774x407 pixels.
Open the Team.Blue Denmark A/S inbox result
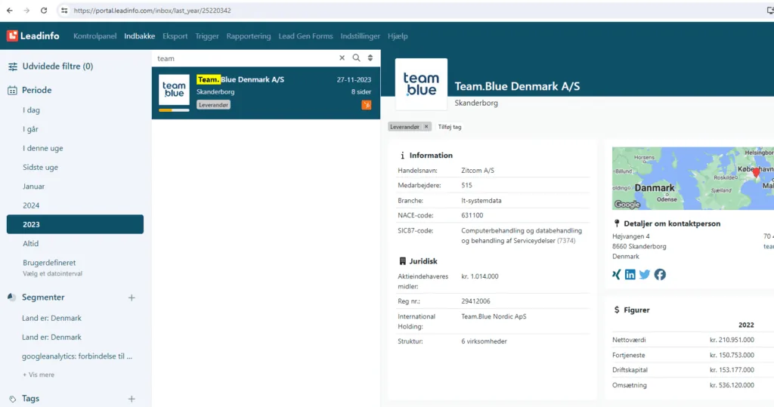pyautogui.click(x=266, y=93)
